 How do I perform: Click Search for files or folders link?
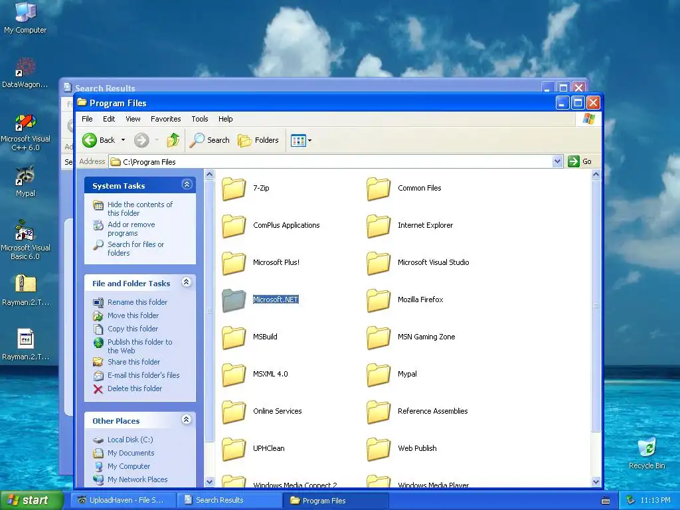135,248
